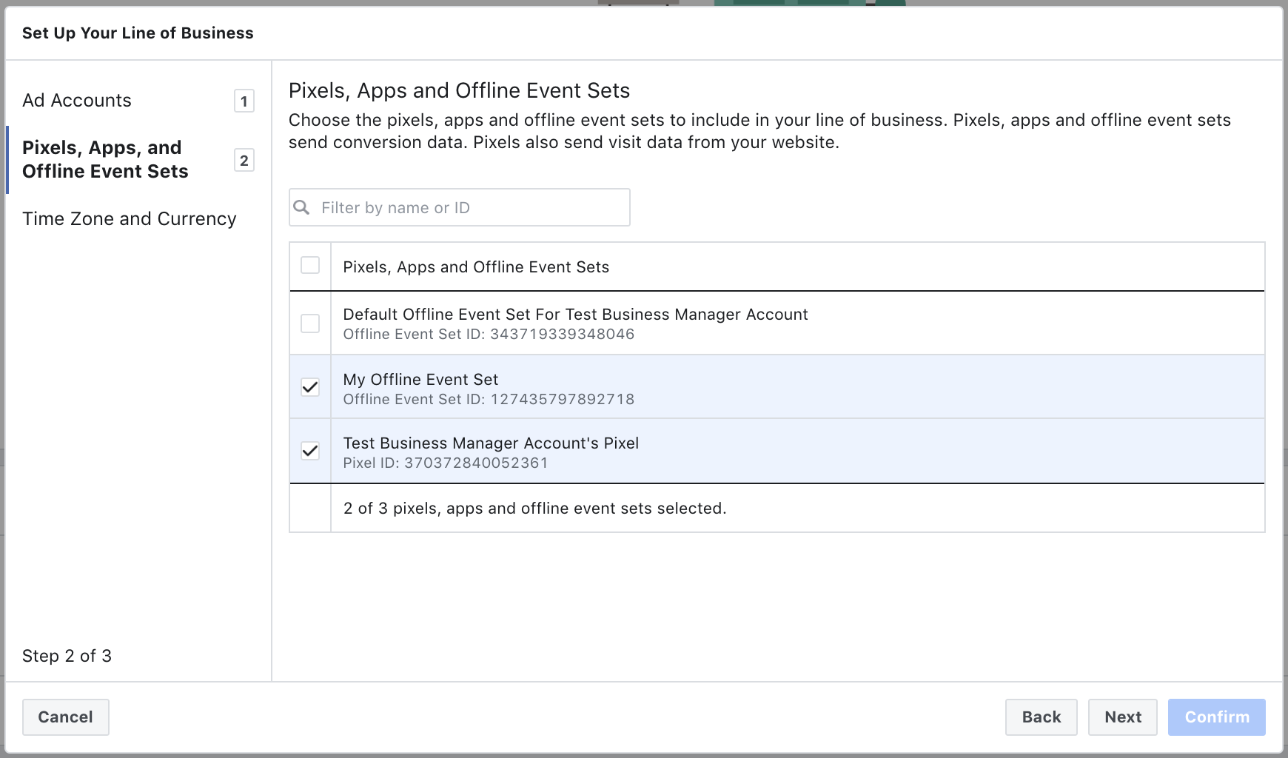This screenshot has height=758, width=1288.
Task: Go to the Ad Accounts step
Action: point(77,100)
